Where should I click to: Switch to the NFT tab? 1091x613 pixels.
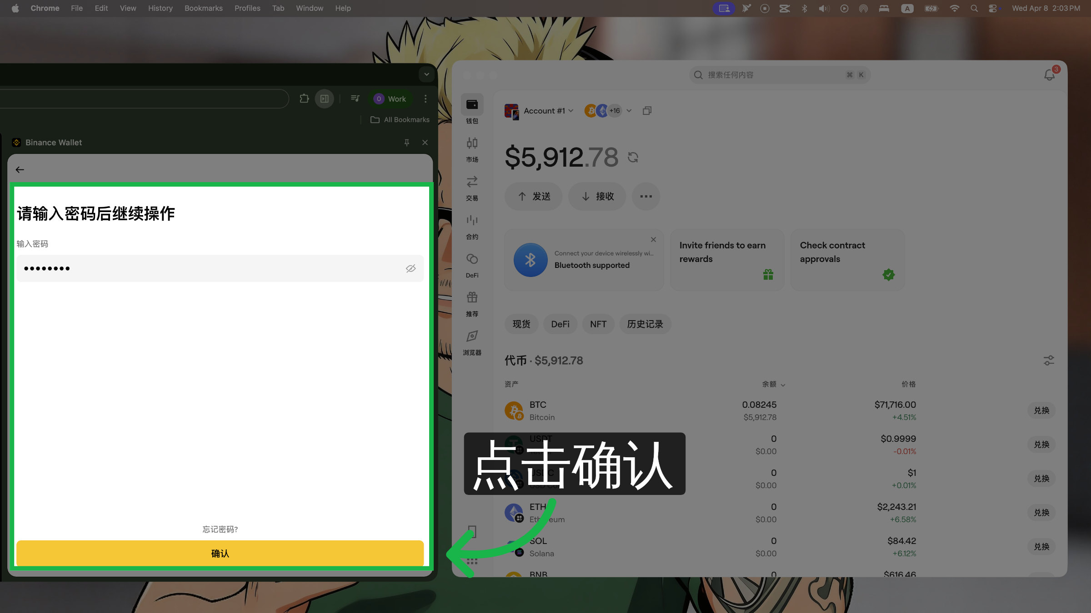point(598,324)
